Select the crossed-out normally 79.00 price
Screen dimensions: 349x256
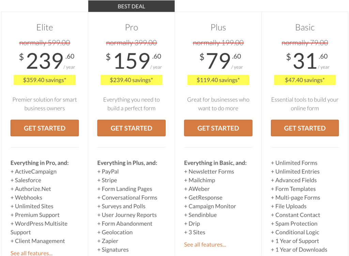pos(304,43)
